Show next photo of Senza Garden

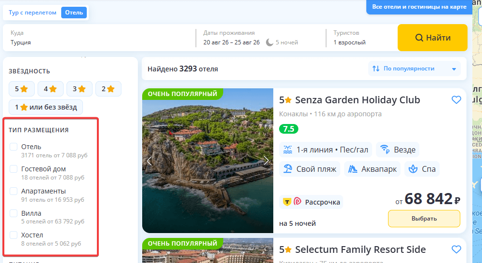[x=266, y=161]
